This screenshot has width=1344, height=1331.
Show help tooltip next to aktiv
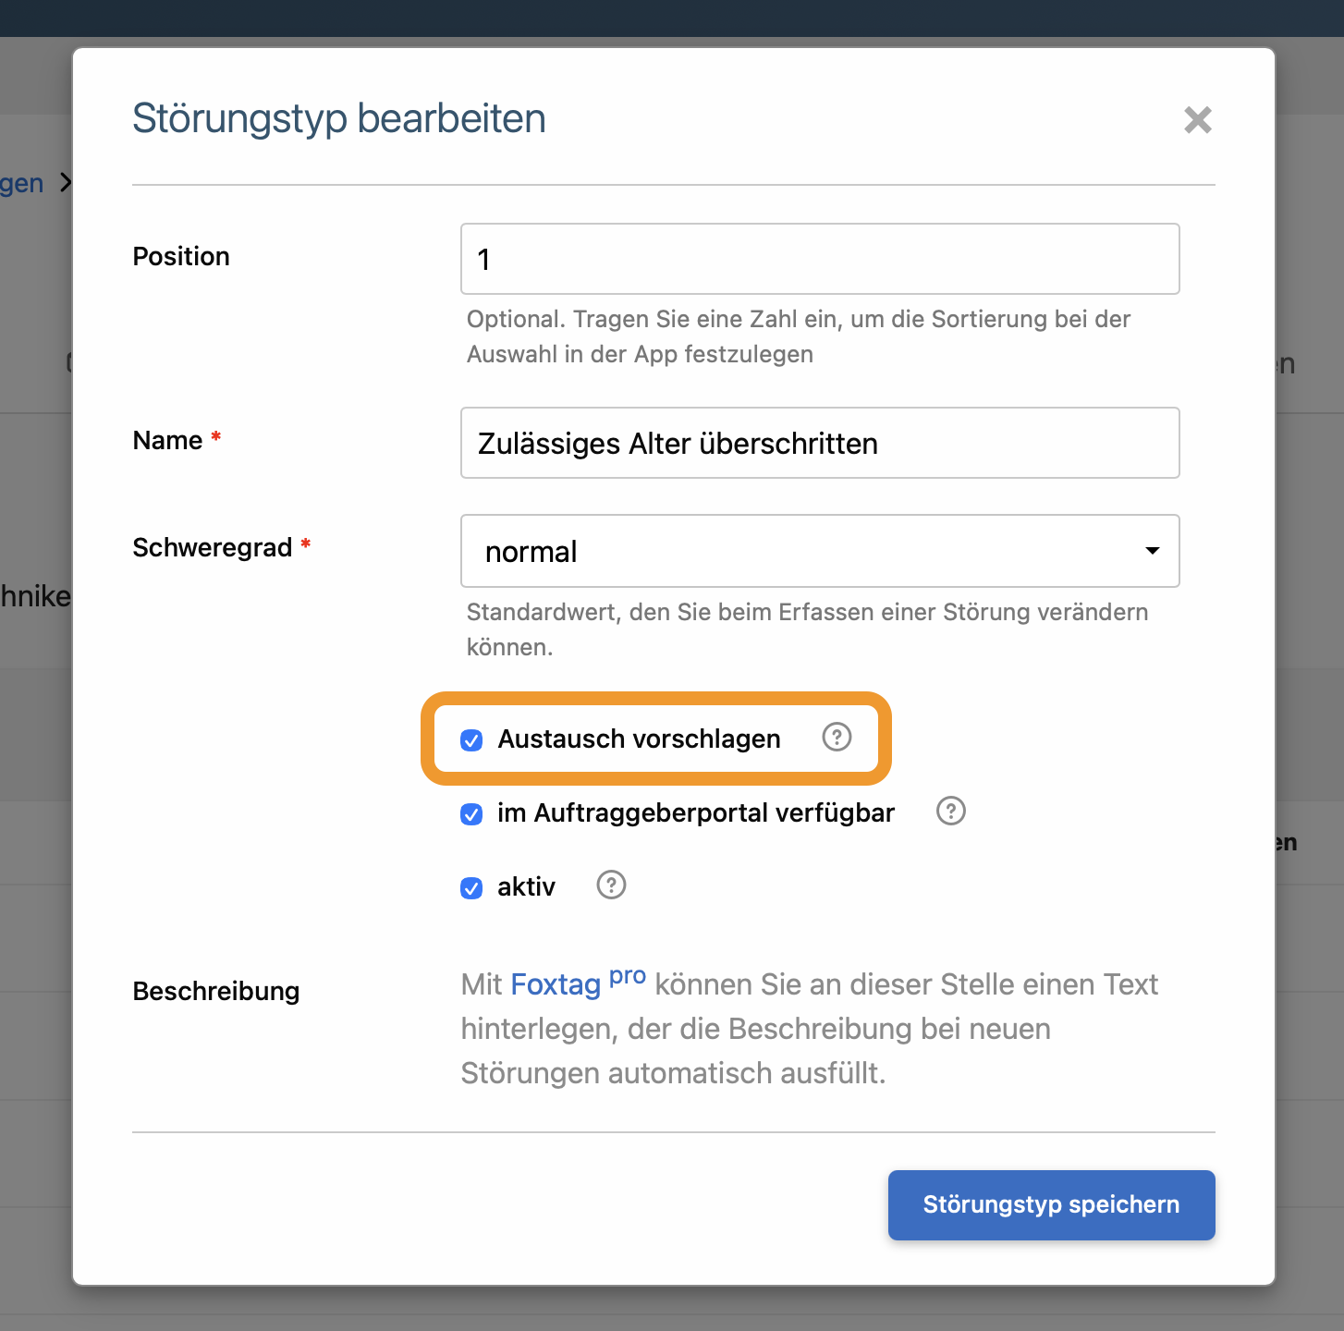[611, 885]
